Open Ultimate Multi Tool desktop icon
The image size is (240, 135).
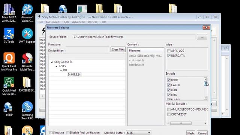click(x=27, y=61)
